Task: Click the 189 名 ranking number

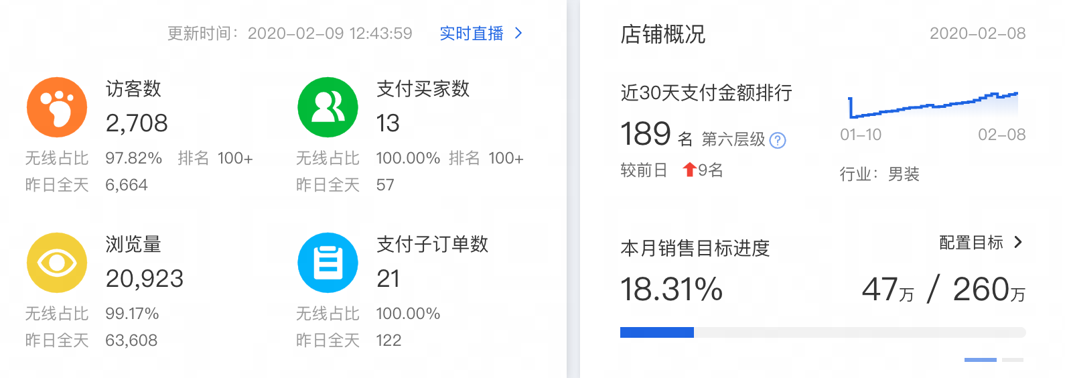Action: 646,133
